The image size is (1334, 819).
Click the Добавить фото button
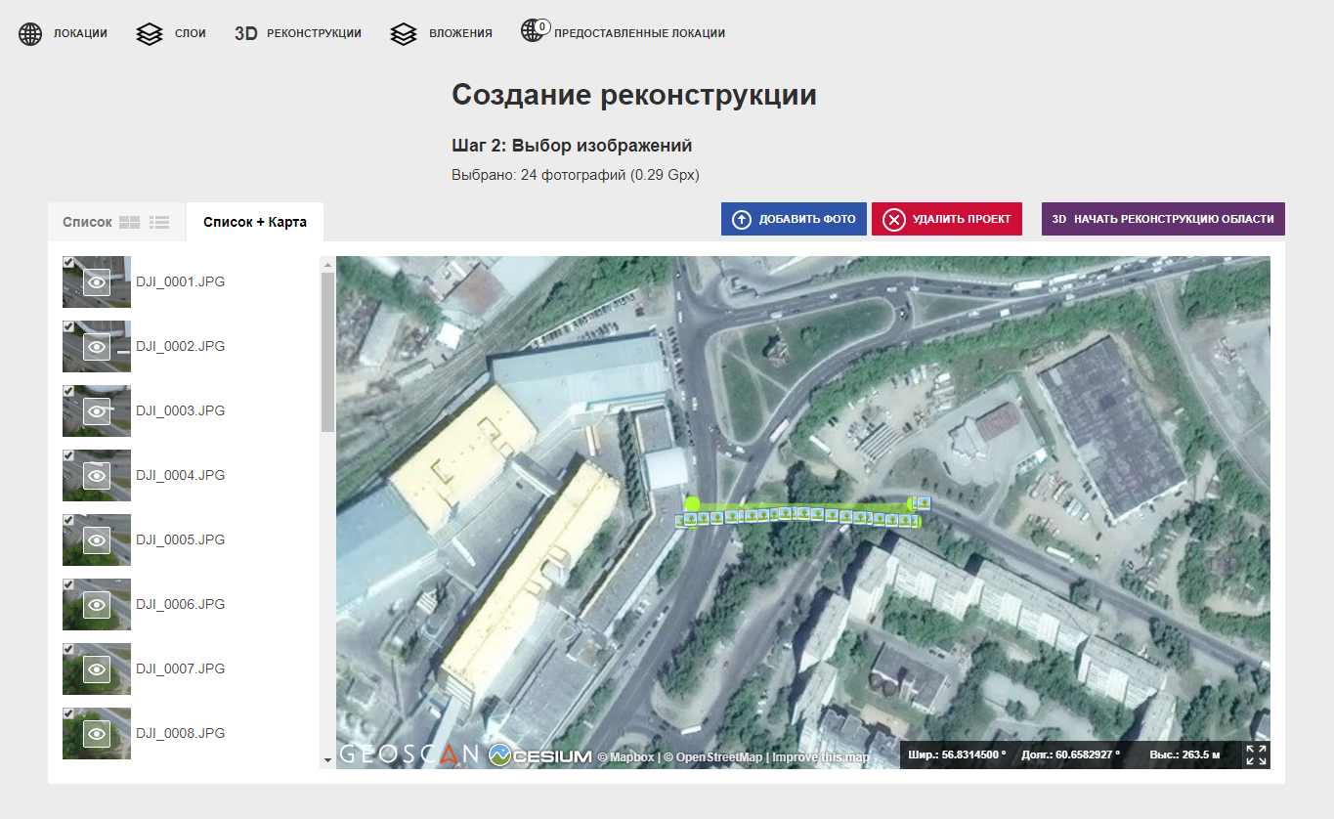pyautogui.click(x=794, y=219)
